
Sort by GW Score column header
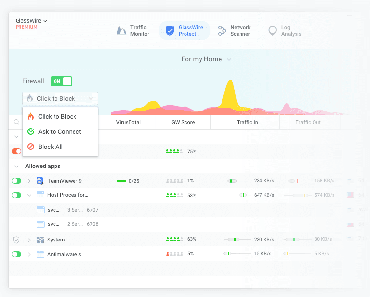[183, 122]
